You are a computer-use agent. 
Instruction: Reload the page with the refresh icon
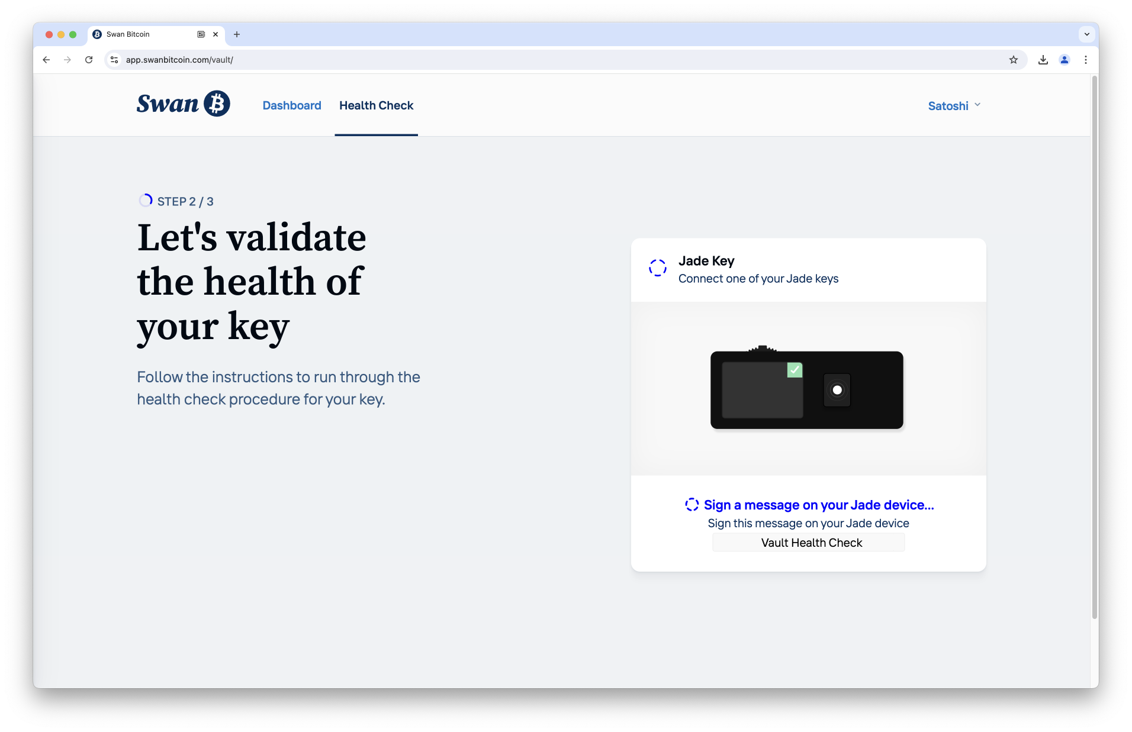pos(89,60)
